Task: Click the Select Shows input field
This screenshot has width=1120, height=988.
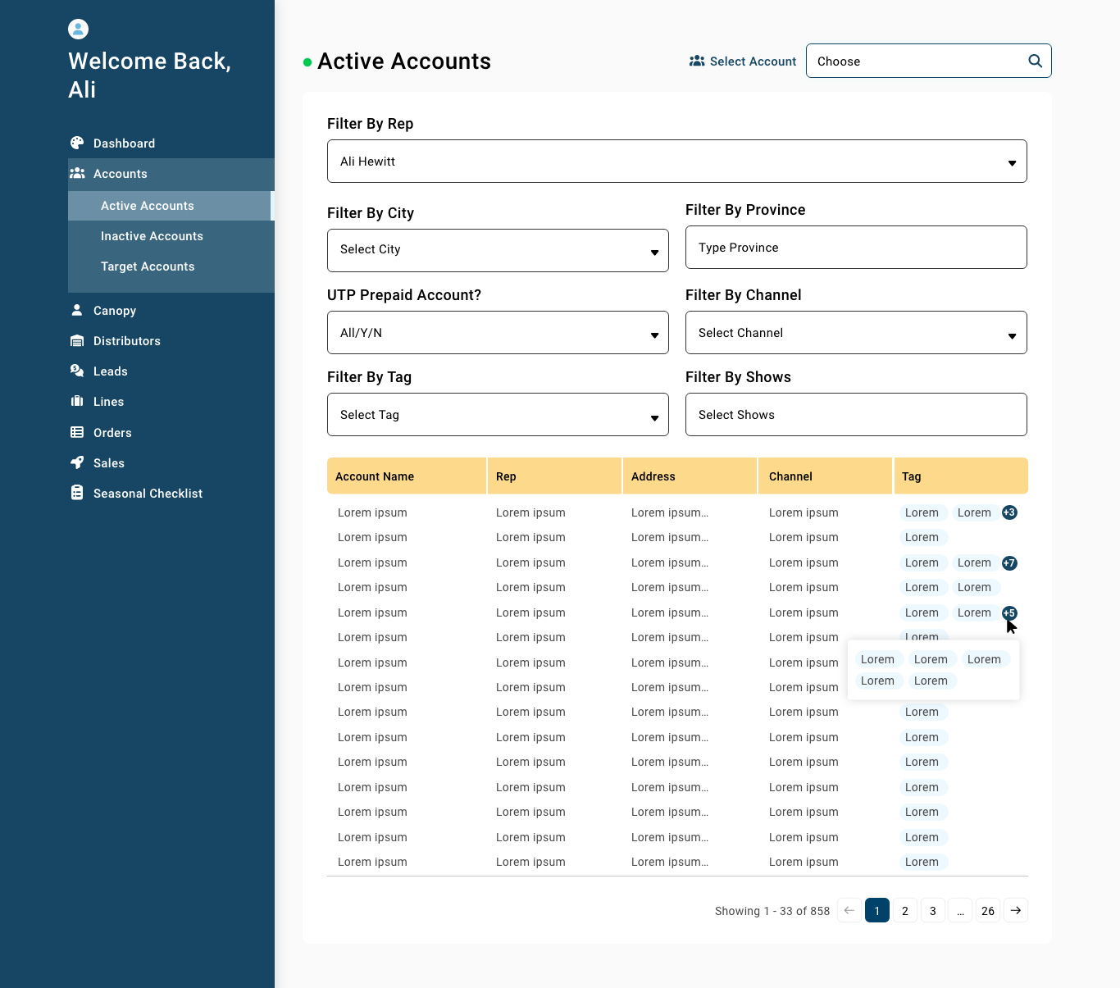Action: pyautogui.click(x=856, y=414)
